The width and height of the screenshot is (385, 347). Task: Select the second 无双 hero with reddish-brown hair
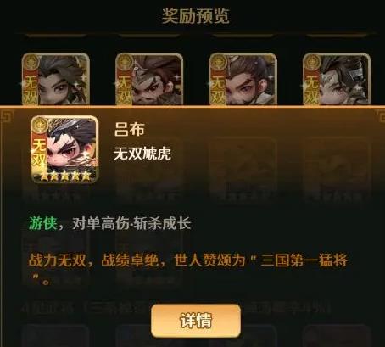149,79
